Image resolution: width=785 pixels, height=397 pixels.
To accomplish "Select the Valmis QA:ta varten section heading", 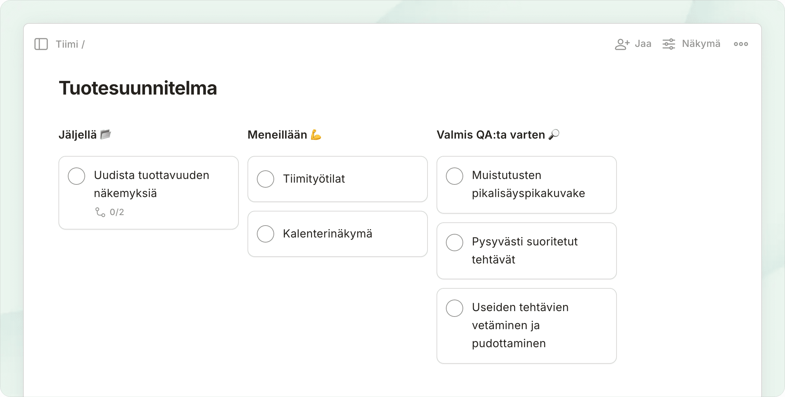I will (x=491, y=135).
